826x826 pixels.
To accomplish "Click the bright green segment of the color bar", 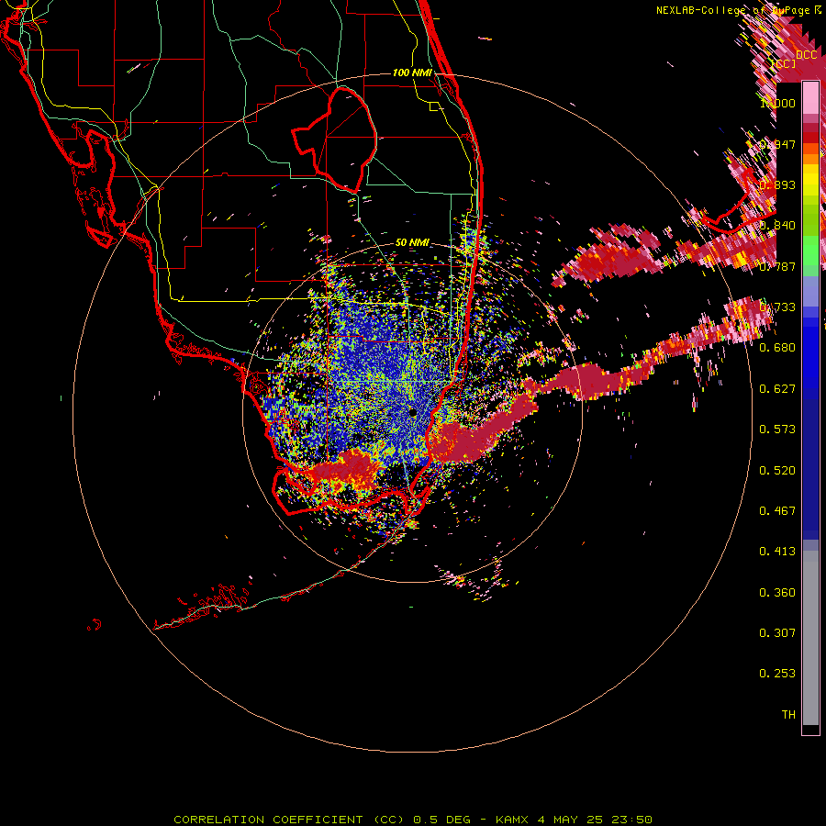I will (810, 251).
